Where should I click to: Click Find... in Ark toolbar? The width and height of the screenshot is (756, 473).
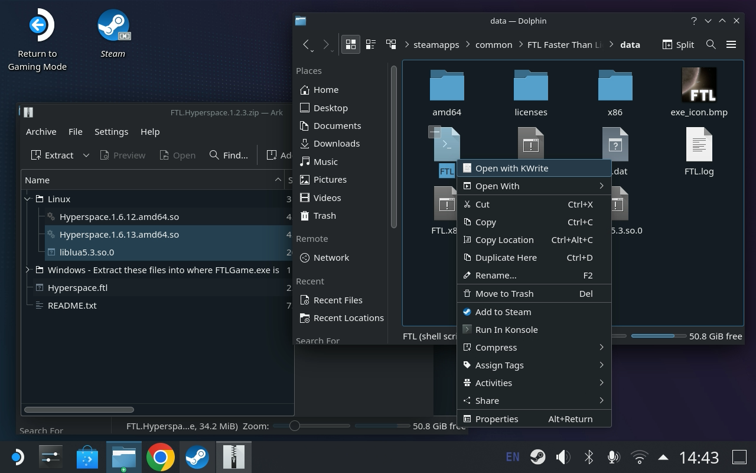click(229, 155)
